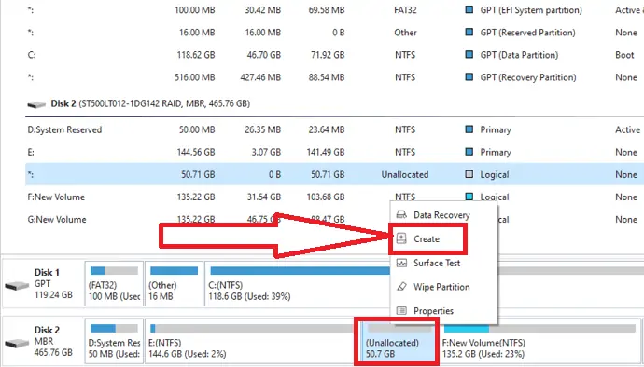The image size is (644, 367).
Task: Click EFI System partition type color square
Action: 469,10
